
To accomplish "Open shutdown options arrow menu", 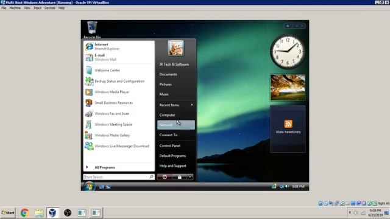I will pyautogui.click(x=190, y=177).
